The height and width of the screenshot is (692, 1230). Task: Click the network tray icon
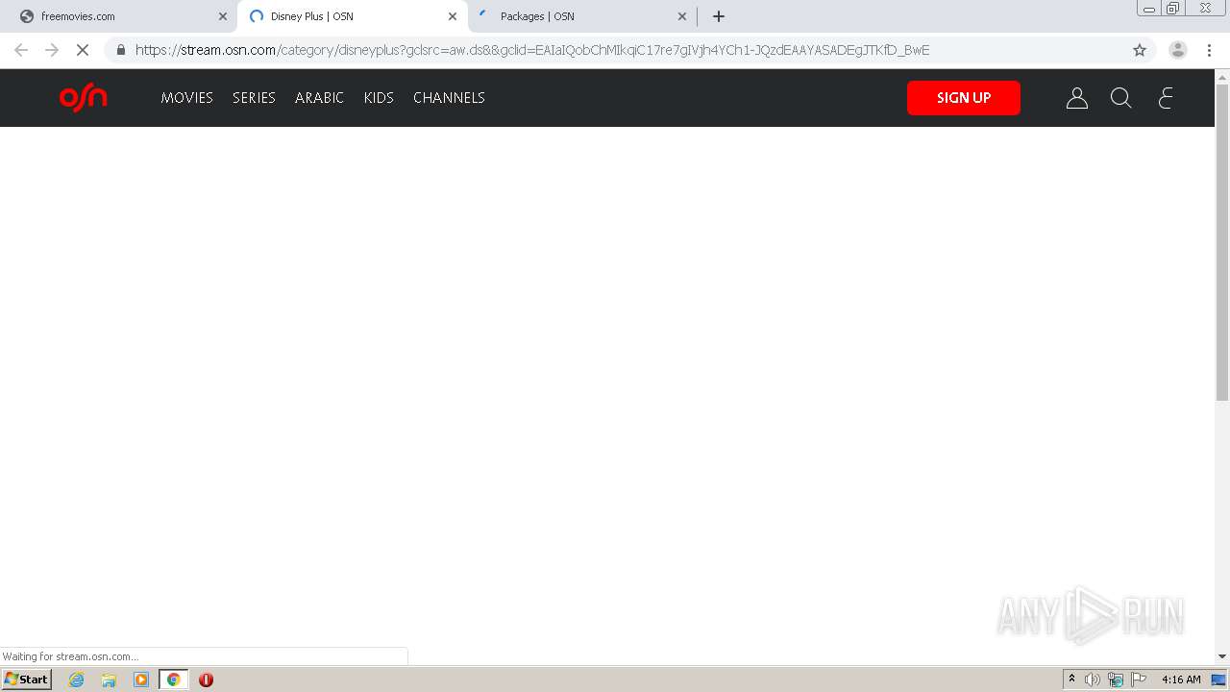coord(1116,680)
